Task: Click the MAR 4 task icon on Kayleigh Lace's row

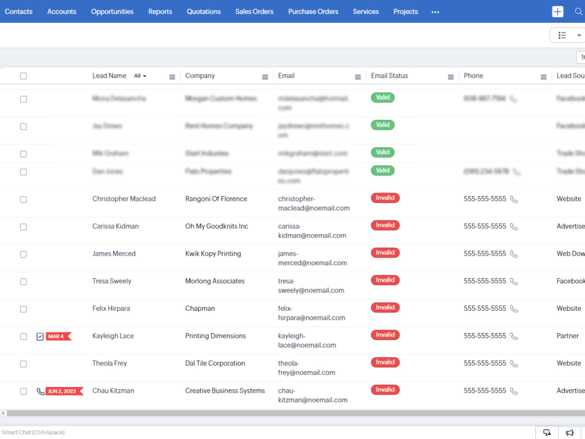Action: [40, 336]
